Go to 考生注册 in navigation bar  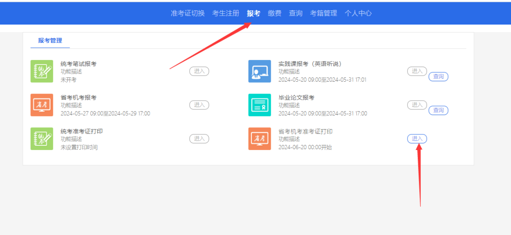226,13
